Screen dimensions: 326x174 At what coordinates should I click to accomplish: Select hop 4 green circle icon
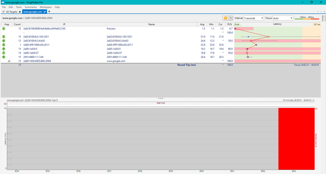(4, 41)
